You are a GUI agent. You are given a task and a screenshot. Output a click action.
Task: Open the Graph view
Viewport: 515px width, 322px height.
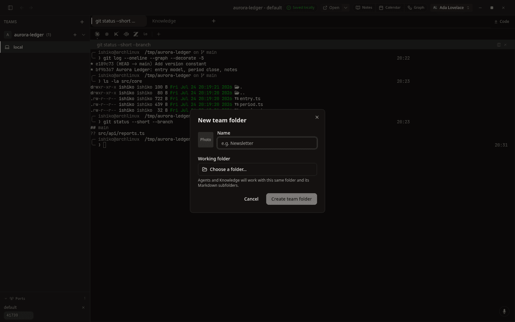click(x=416, y=8)
